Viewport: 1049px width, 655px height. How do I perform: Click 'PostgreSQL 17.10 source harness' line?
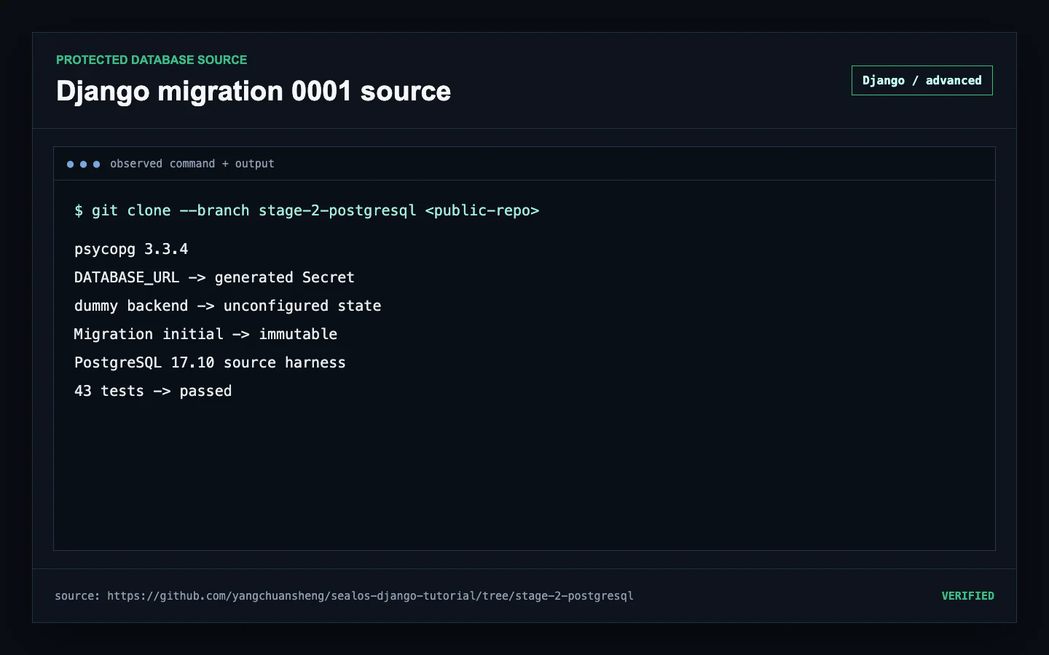[210, 362]
